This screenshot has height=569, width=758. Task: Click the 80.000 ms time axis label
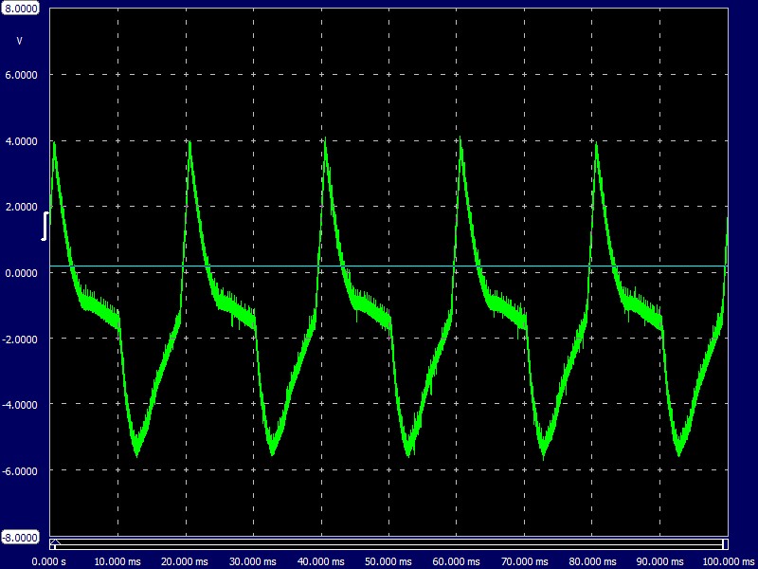[592, 561]
